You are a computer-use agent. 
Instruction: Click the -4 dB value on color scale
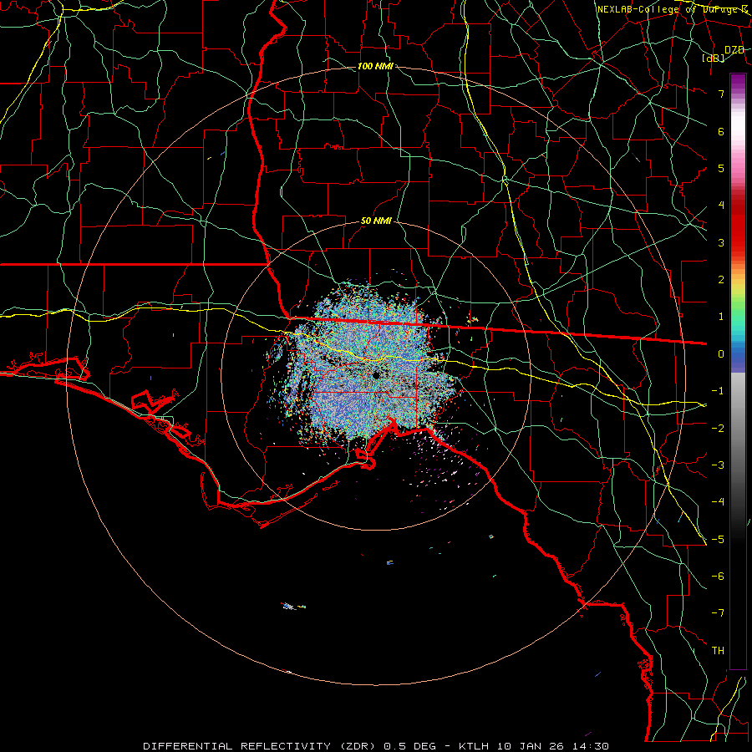tap(718, 502)
